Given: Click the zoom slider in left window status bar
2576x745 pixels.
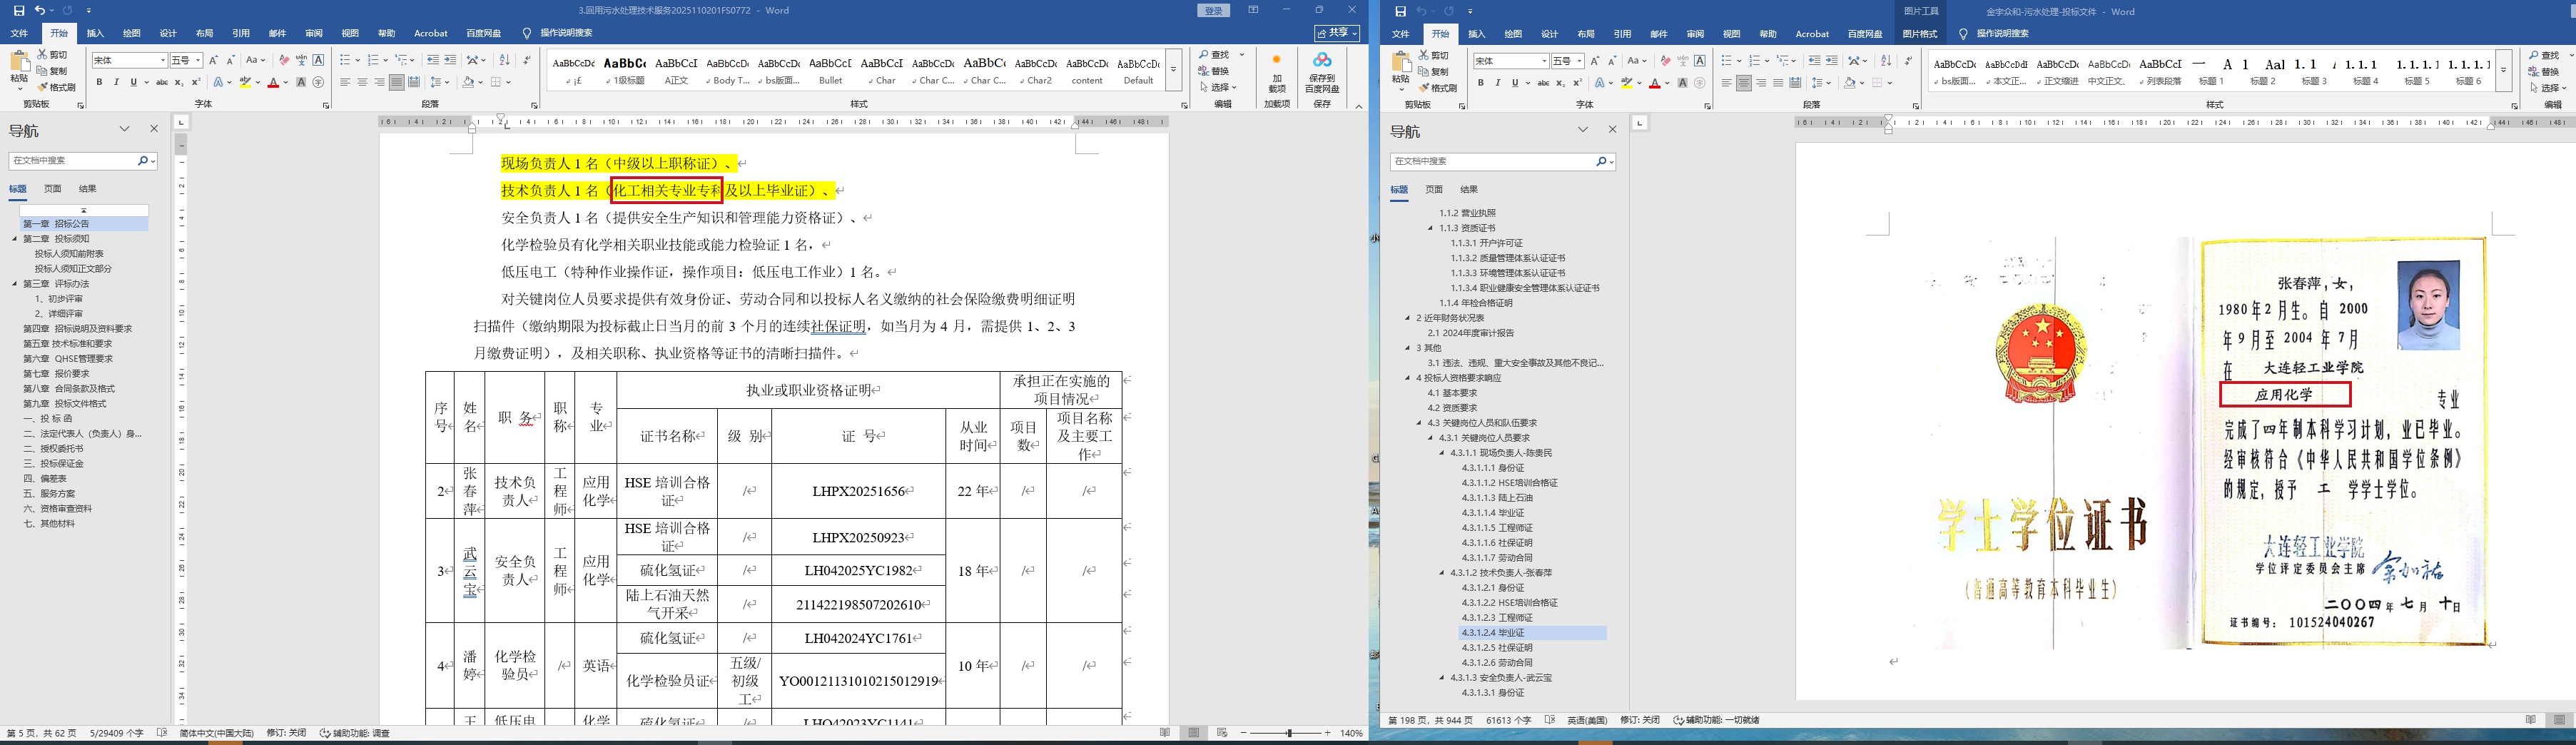Looking at the screenshot, I should tap(1289, 733).
